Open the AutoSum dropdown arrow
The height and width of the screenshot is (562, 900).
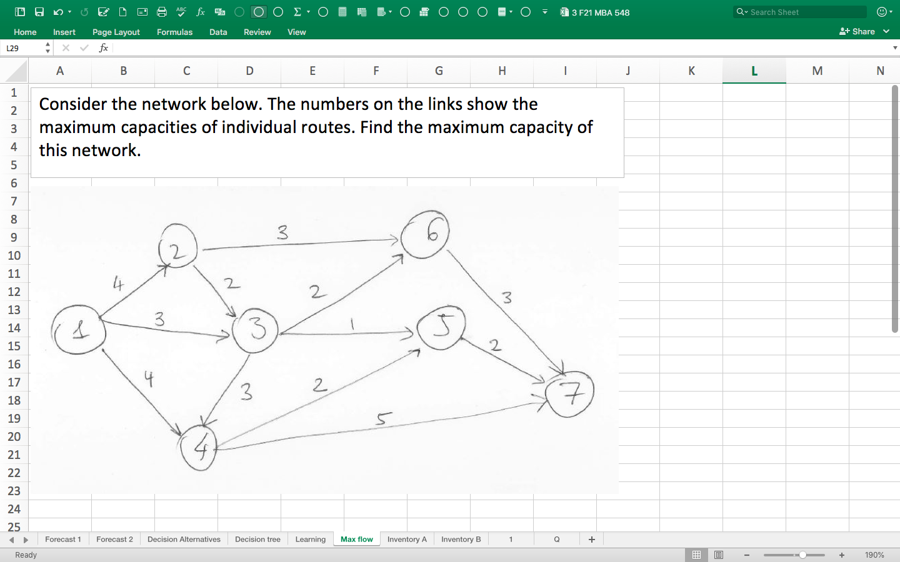(x=308, y=12)
